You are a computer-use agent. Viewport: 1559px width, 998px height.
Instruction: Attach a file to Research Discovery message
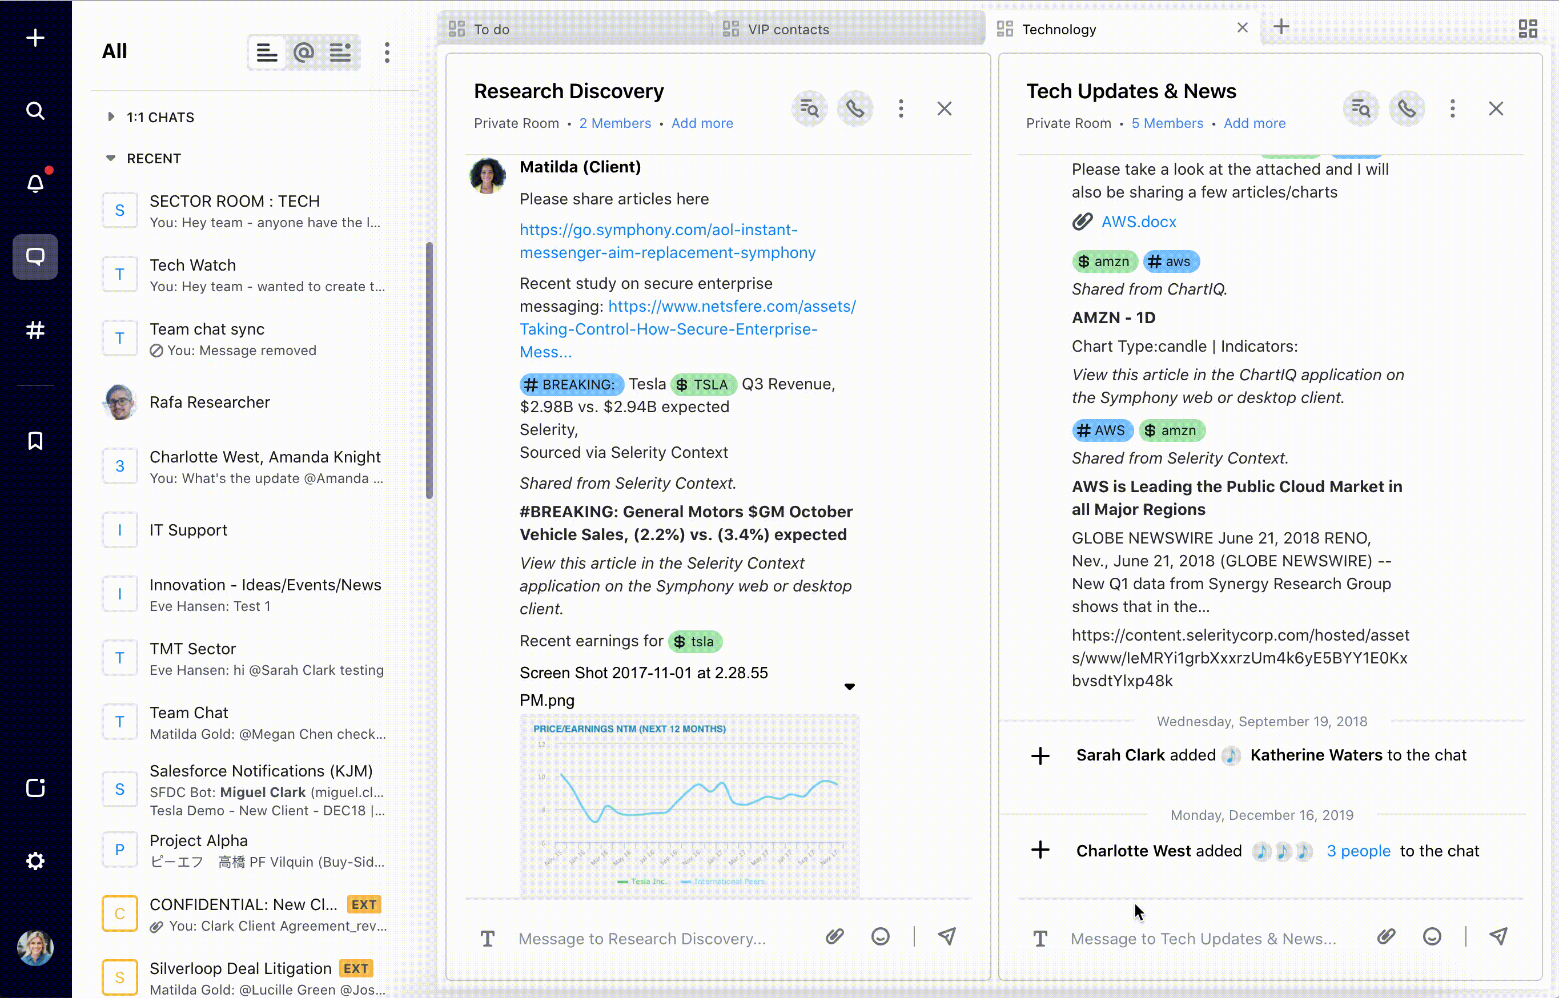tap(834, 936)
